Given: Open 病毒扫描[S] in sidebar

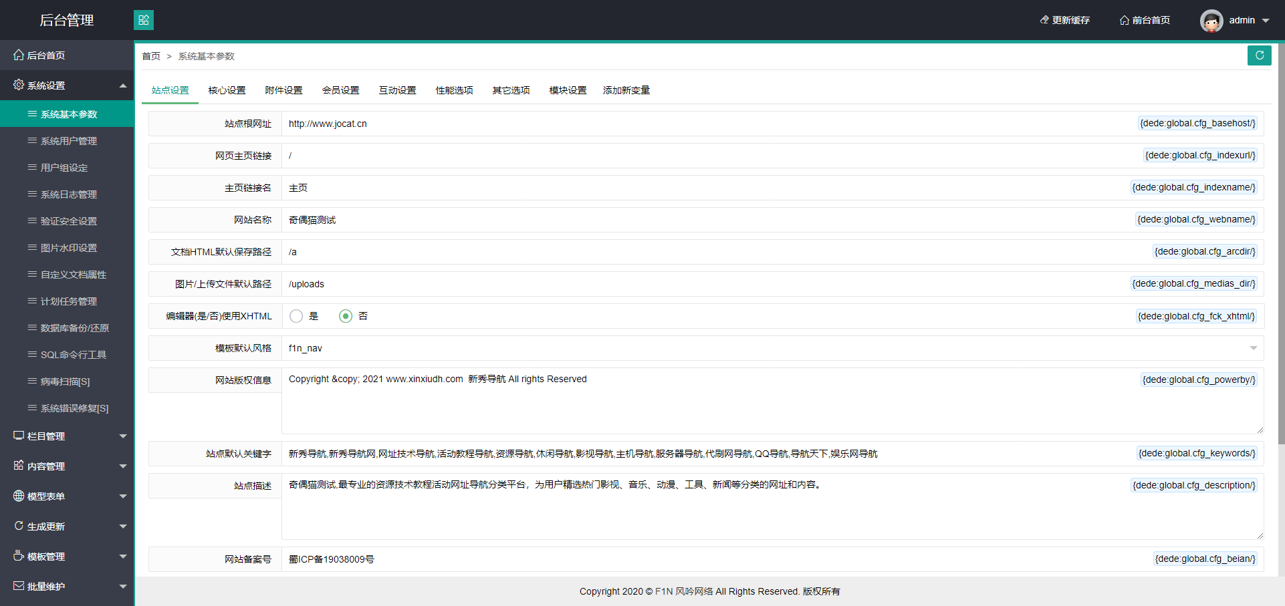Looking at the screenshot, I should tap(67, 381).
